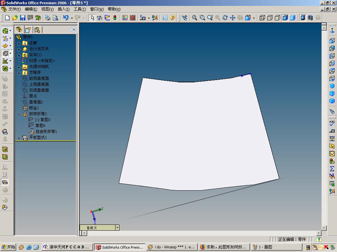Click the Normal To view icon
Image resolution: width=337 pixels, height=252 pixels.
point(332,31)
